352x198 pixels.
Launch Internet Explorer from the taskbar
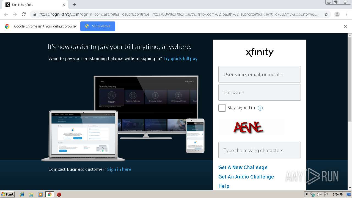click(x=22, y=194)
